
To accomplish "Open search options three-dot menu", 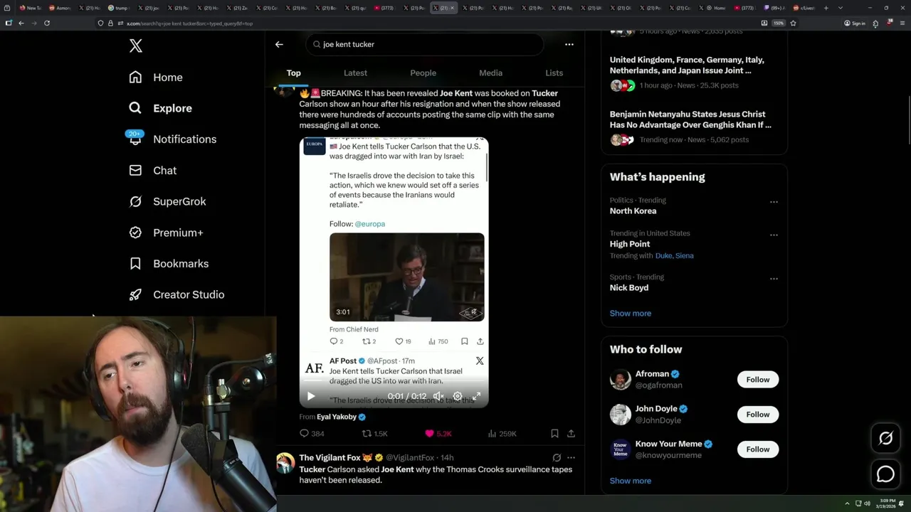I will (x=569, y=44).
